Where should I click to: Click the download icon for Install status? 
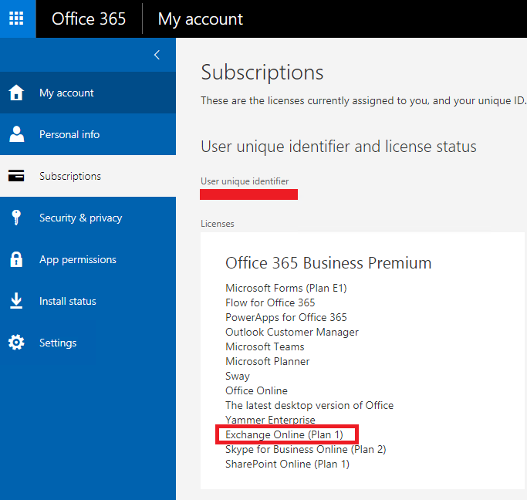point(16,301)
